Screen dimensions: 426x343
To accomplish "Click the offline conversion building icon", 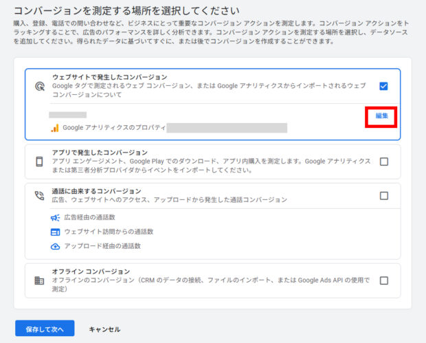I will coord(39,280).
